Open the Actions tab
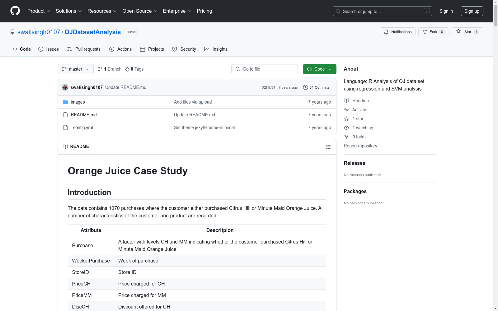The image size is (498, 311). [120, 49]
